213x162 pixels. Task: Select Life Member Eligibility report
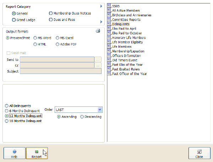click(x=126, y=42)
